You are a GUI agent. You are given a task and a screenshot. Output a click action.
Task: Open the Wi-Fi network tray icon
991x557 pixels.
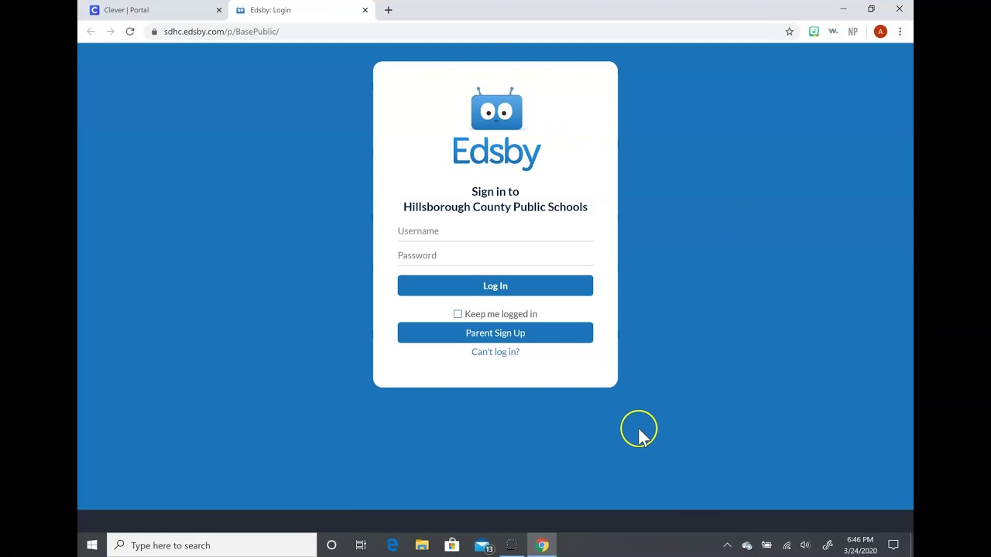tap(787, 545)
